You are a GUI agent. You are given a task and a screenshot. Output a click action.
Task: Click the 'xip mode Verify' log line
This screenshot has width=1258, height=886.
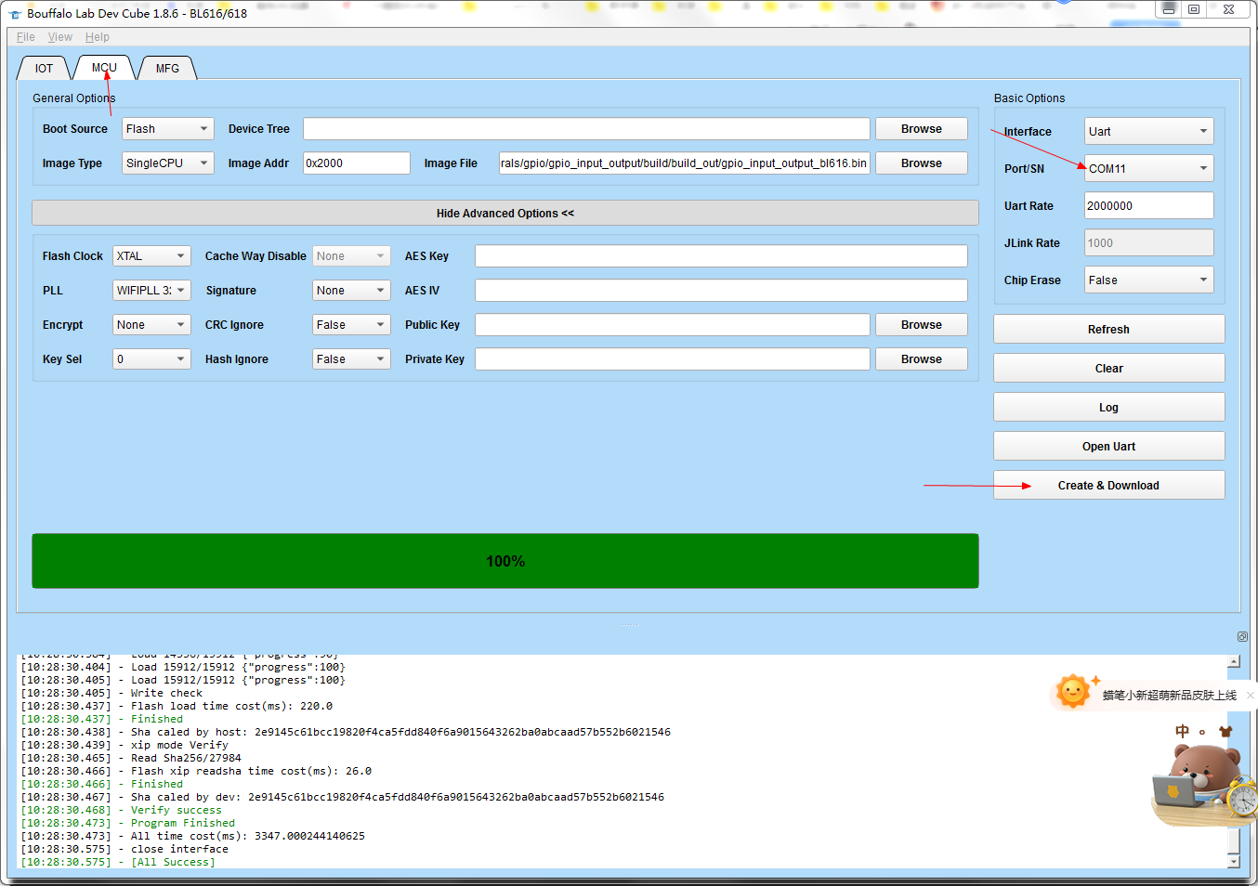pyautogui.click(x=124, y=746)
